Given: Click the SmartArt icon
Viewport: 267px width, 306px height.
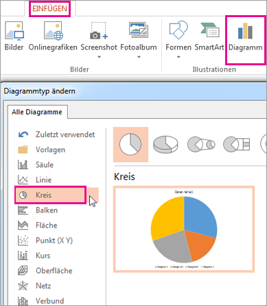Looking at the screenshot, I should pos(209,30).
